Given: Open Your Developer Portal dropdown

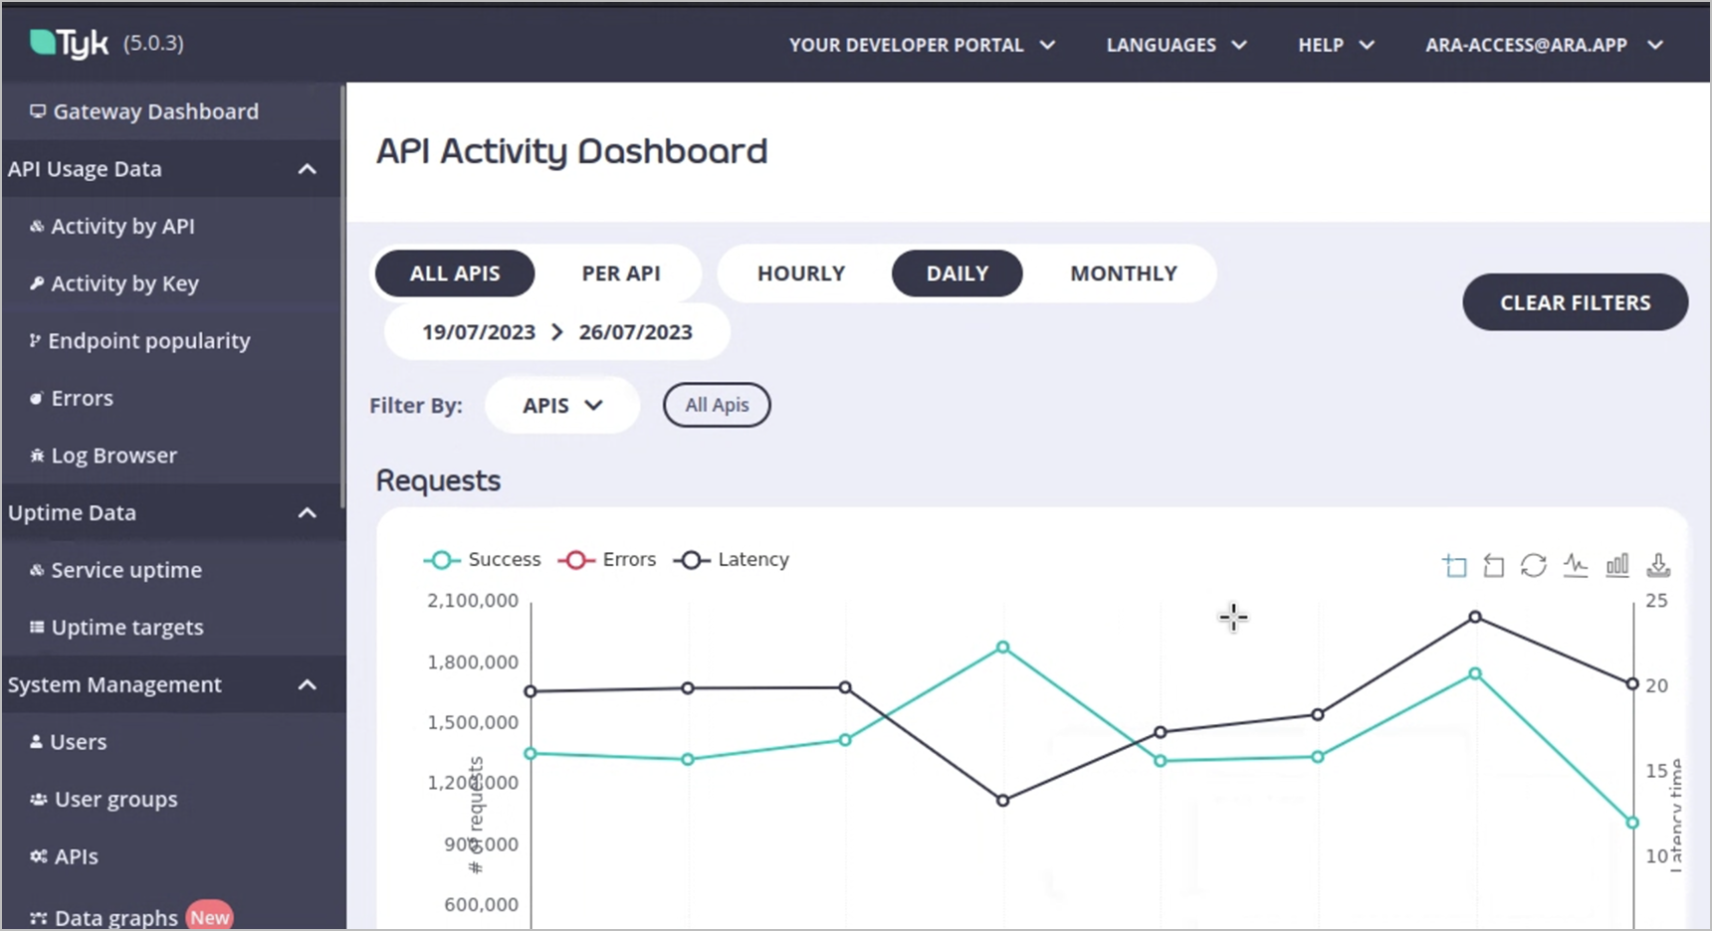Looking at the screenshot, I should 922,45.
